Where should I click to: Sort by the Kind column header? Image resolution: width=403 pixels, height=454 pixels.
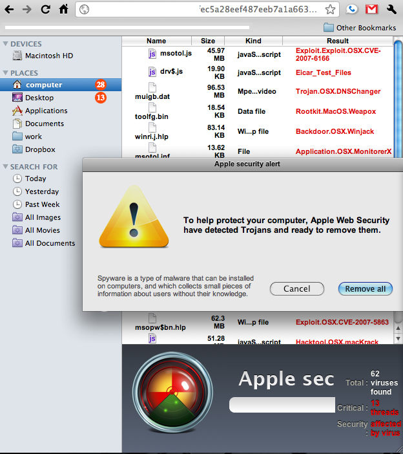tap(253, 41)
